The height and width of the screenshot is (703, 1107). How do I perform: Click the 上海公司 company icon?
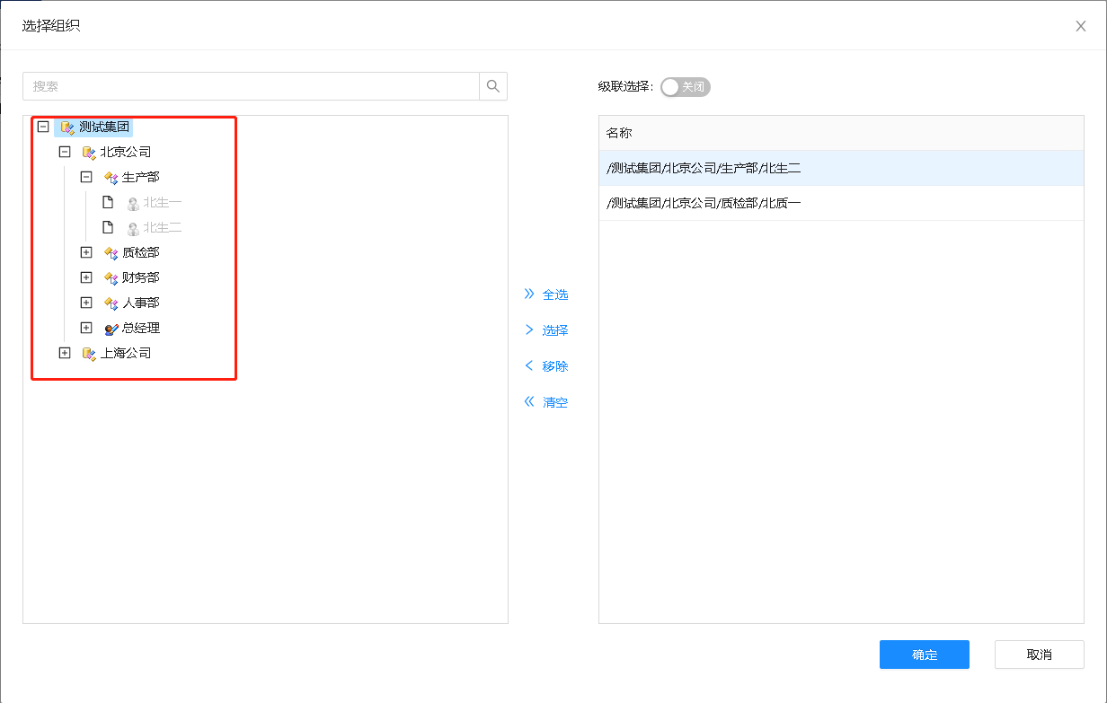[x=89, y=354]
